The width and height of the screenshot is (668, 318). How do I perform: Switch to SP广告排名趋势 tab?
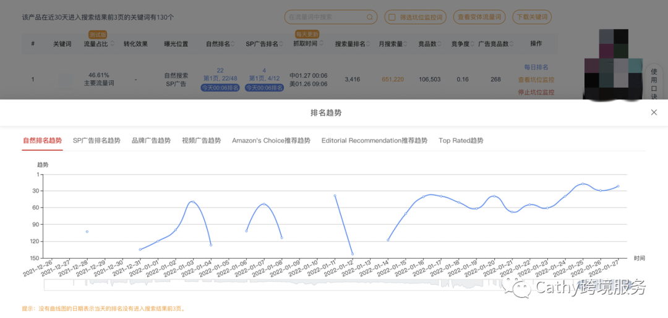[x=96, y=141]
